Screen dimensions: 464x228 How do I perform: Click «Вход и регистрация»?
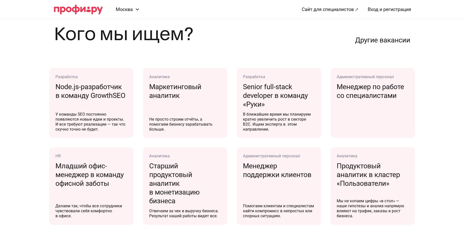click(389, 9)
